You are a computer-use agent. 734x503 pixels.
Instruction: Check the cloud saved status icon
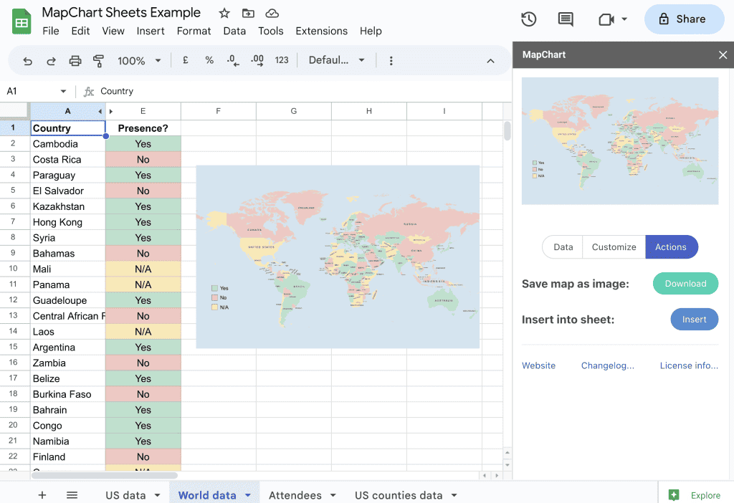tap(272, 13)
